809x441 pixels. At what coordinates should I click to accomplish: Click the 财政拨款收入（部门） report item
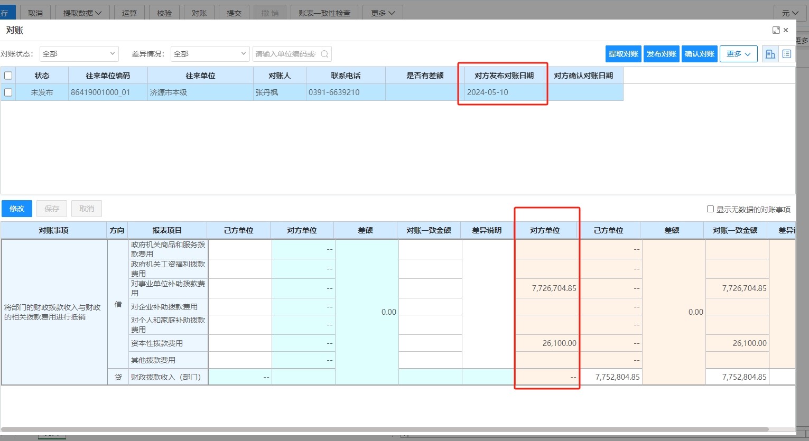168,377
